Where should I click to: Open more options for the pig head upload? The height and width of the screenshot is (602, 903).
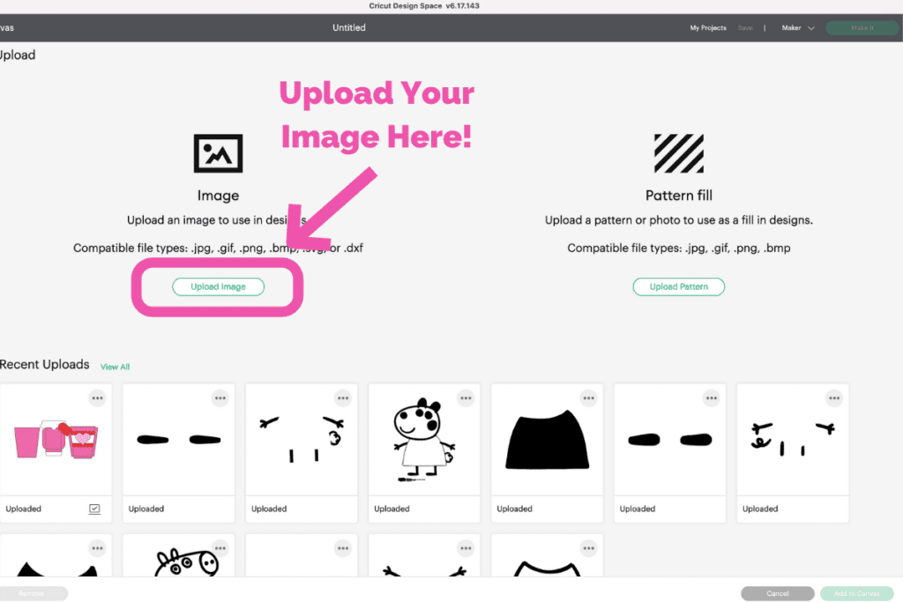click(220, 548)
